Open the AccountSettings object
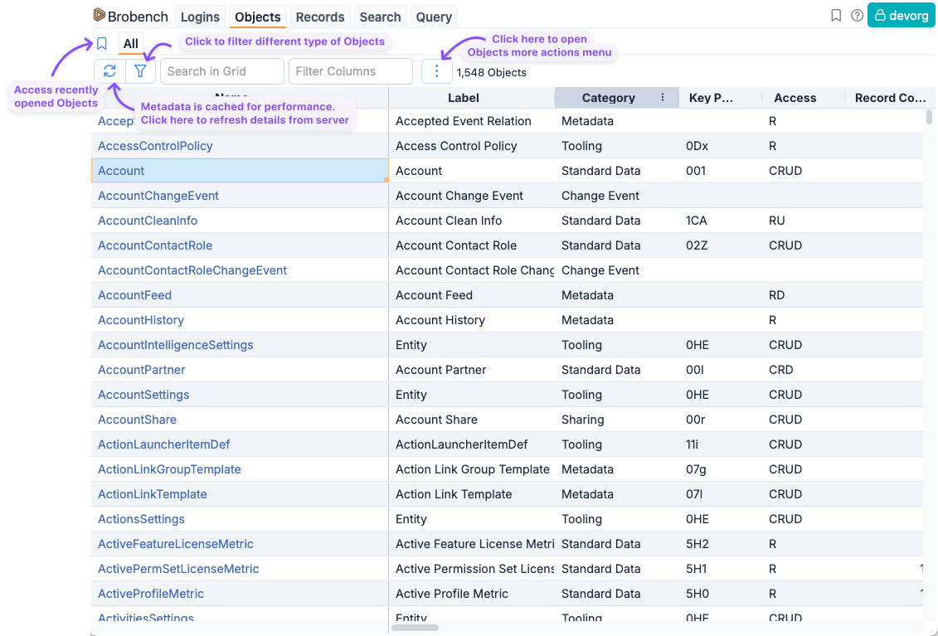The height and width of the screenshot is (636, 938). pos(143,395)
